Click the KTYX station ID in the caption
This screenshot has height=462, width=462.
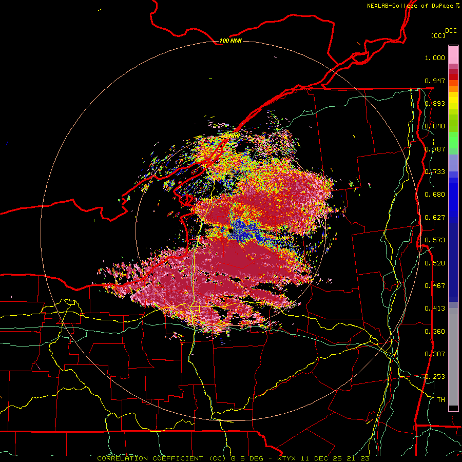[x=287, y=458]
